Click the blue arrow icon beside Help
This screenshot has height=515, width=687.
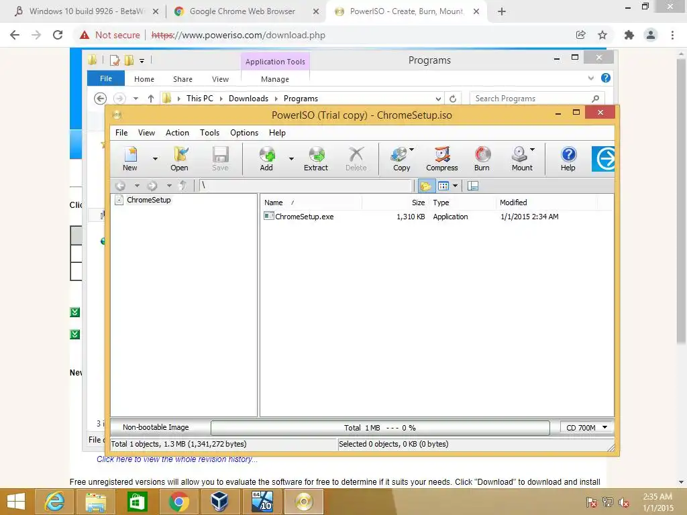tap(603, 158)
